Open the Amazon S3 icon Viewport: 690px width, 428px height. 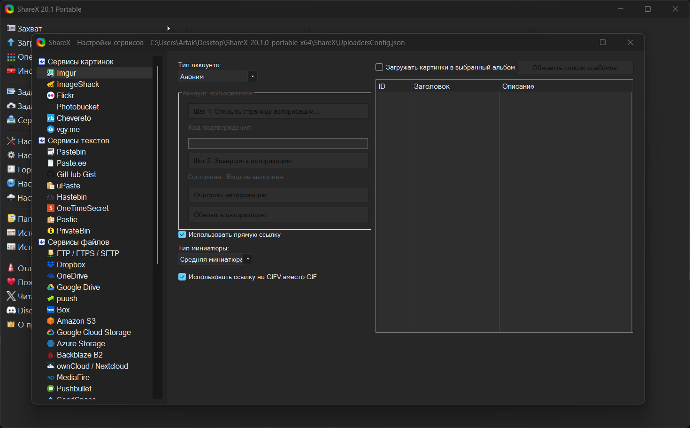point(51,321)
